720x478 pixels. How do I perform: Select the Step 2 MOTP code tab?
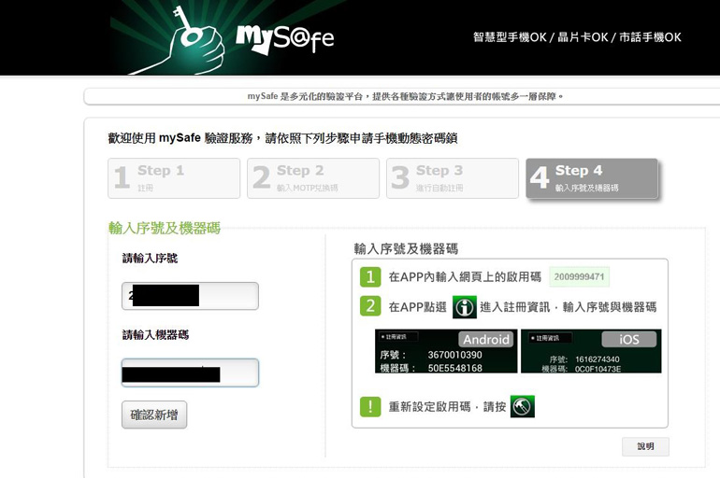click(x=313, y=178)
